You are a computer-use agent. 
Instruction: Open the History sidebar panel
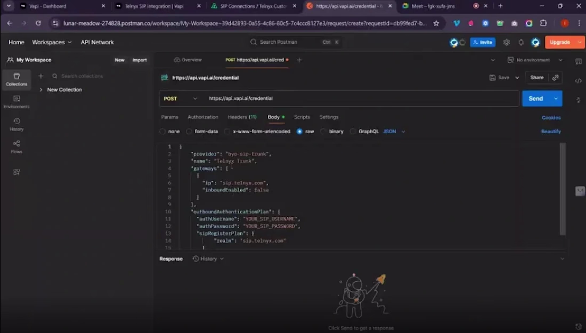pos(17,124)
